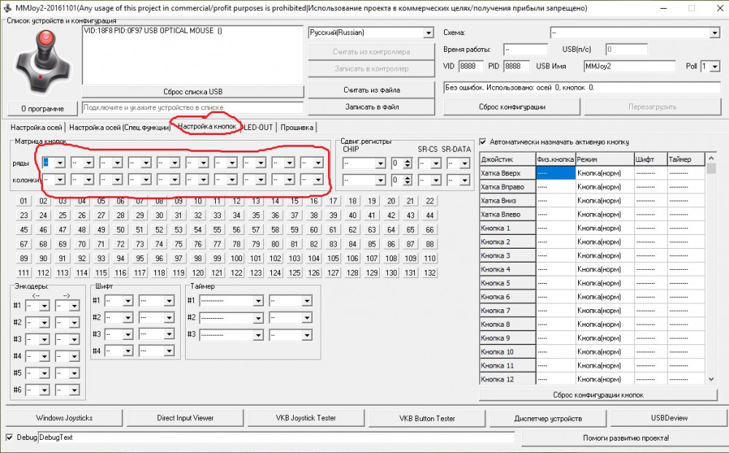This screenshot has height=453, width=729.
Task: Select matrix button number 01
Action: point(24,201)
